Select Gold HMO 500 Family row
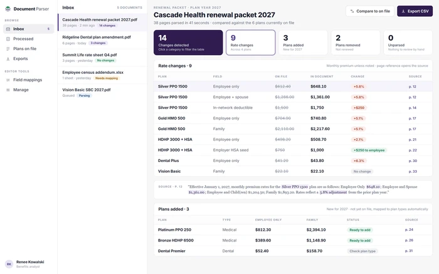 (x=293, y=129)
